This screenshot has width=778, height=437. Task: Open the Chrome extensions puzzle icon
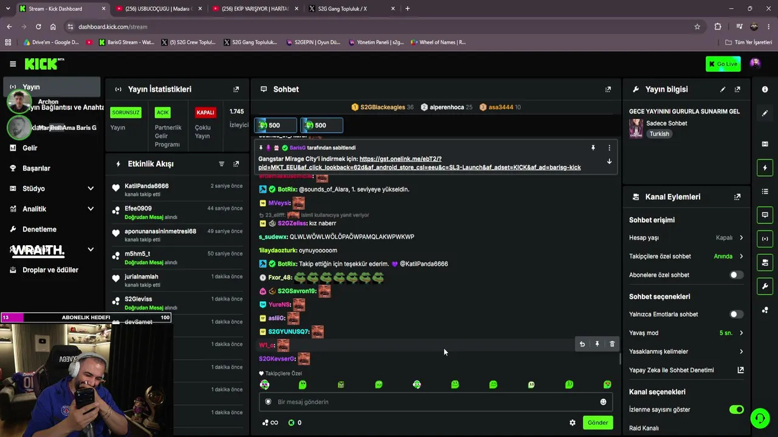tap(718, 27)
